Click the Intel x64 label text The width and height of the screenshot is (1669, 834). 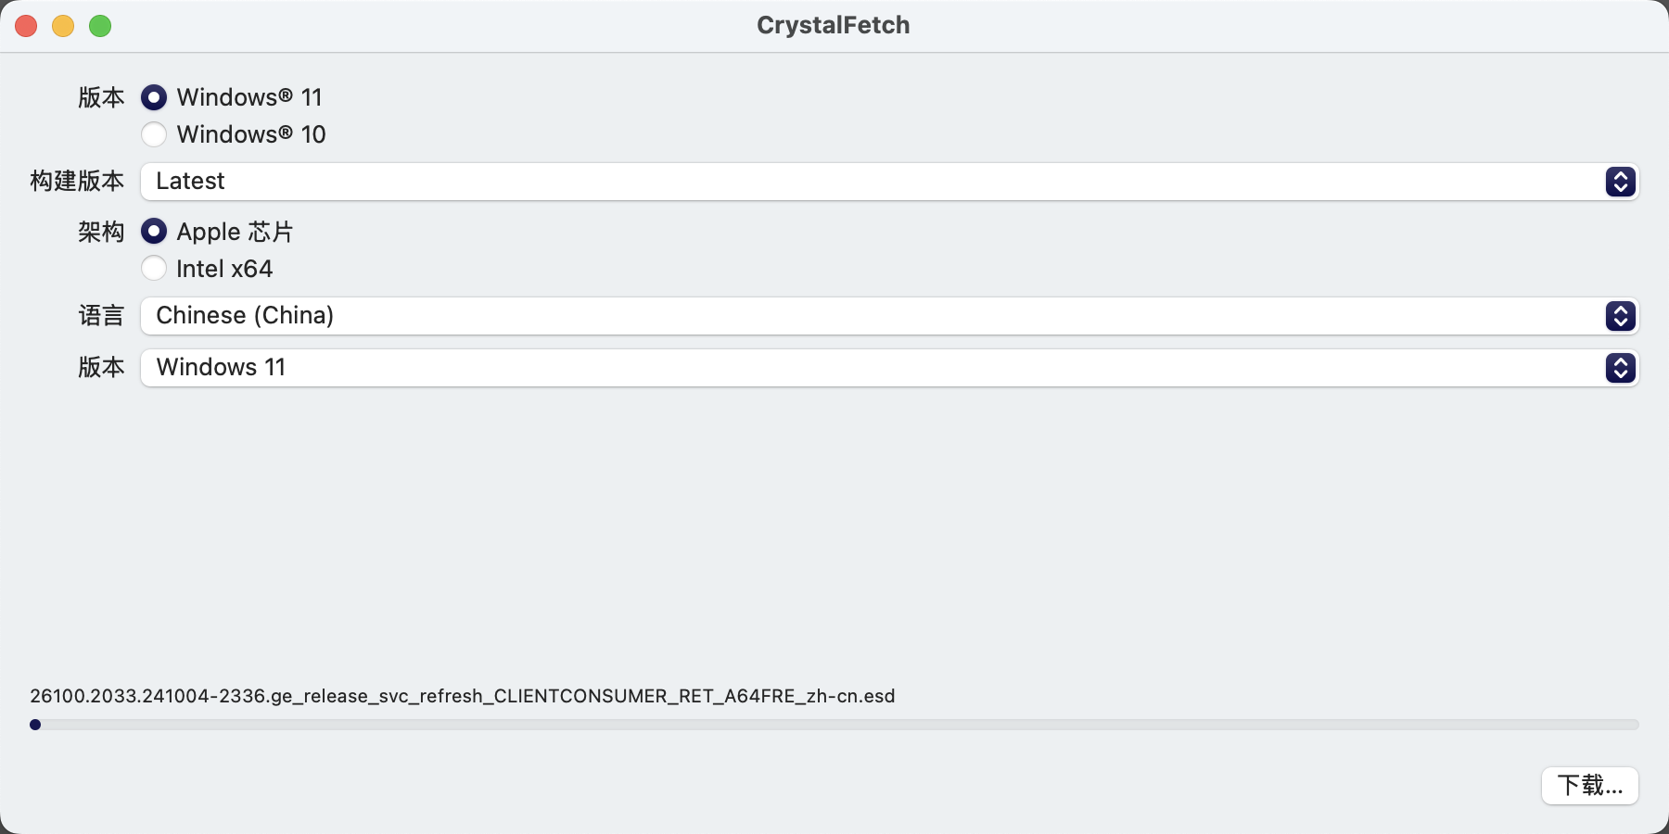[x=224, y=269]
